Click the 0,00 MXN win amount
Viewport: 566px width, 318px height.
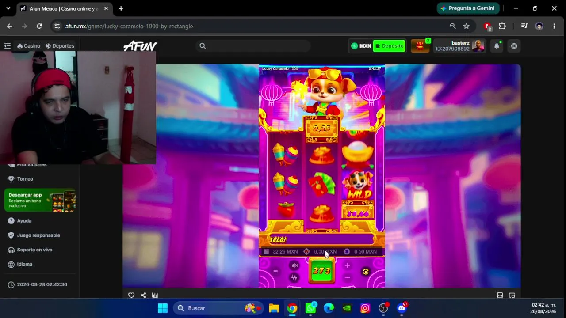pyautogui.click(x=325, y=252)
